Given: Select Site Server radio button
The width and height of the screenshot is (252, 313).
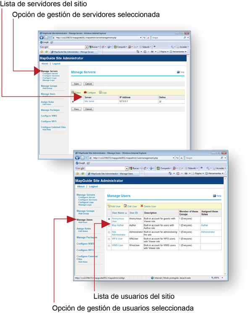Looking at the screenshot, I should point(73,102).
